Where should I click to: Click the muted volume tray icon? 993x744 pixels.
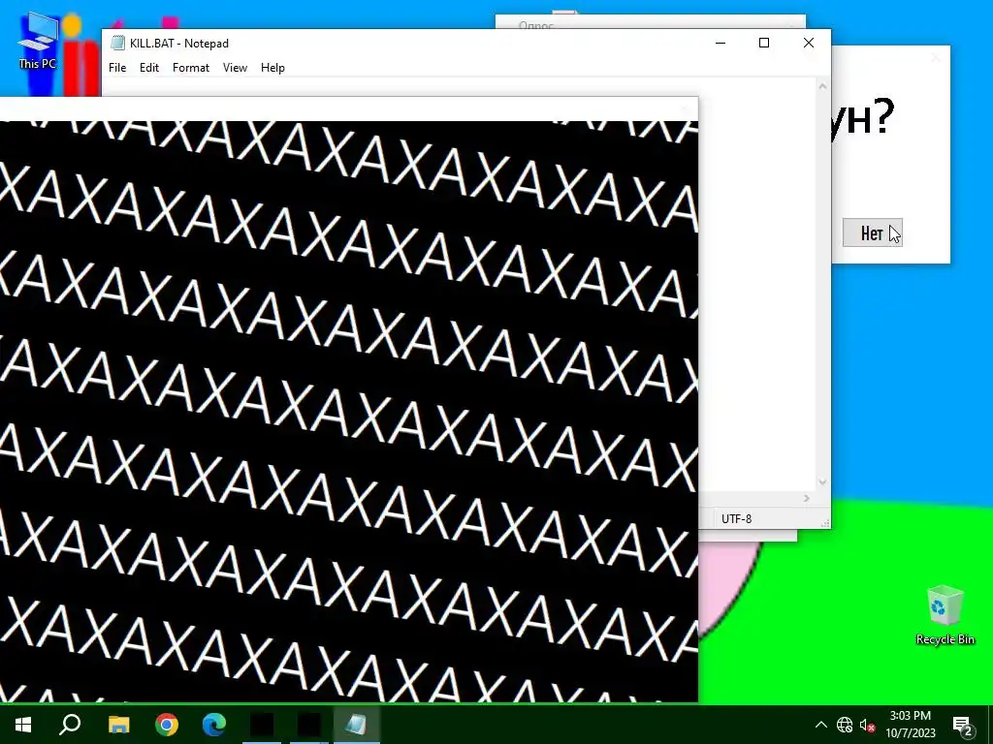(868, 725)
